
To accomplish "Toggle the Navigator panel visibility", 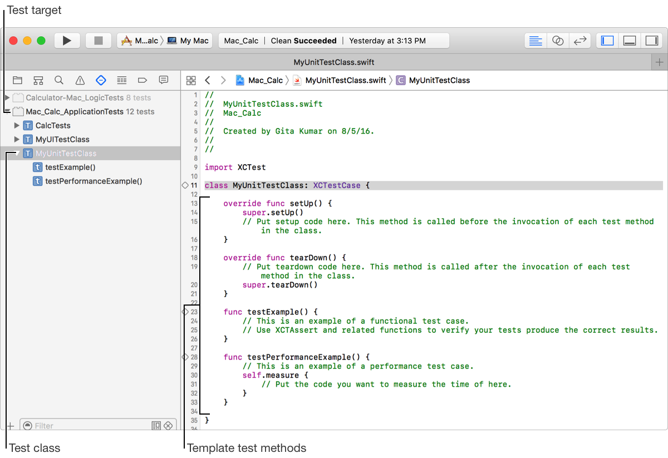I will point(607,41).
